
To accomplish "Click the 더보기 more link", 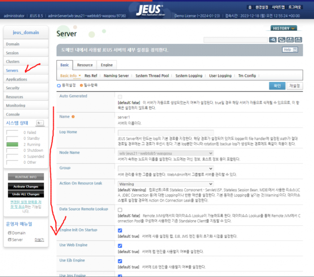I will tap(39, 239).
